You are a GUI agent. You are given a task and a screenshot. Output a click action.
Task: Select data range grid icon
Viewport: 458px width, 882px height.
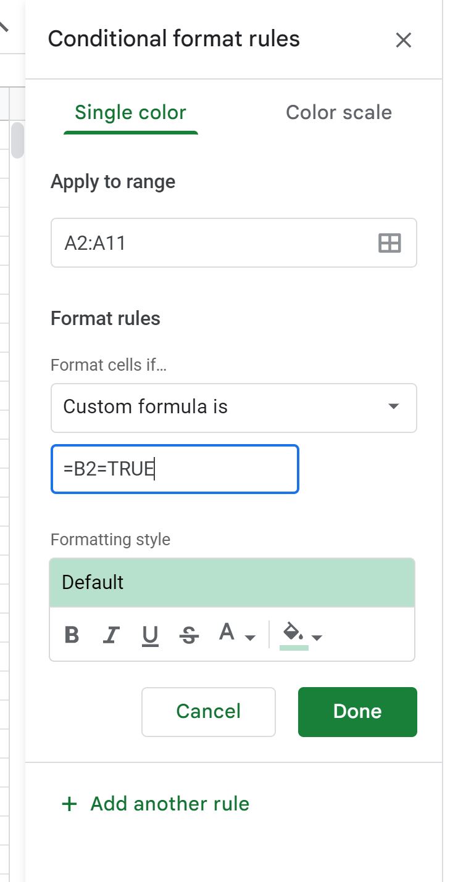389,242
